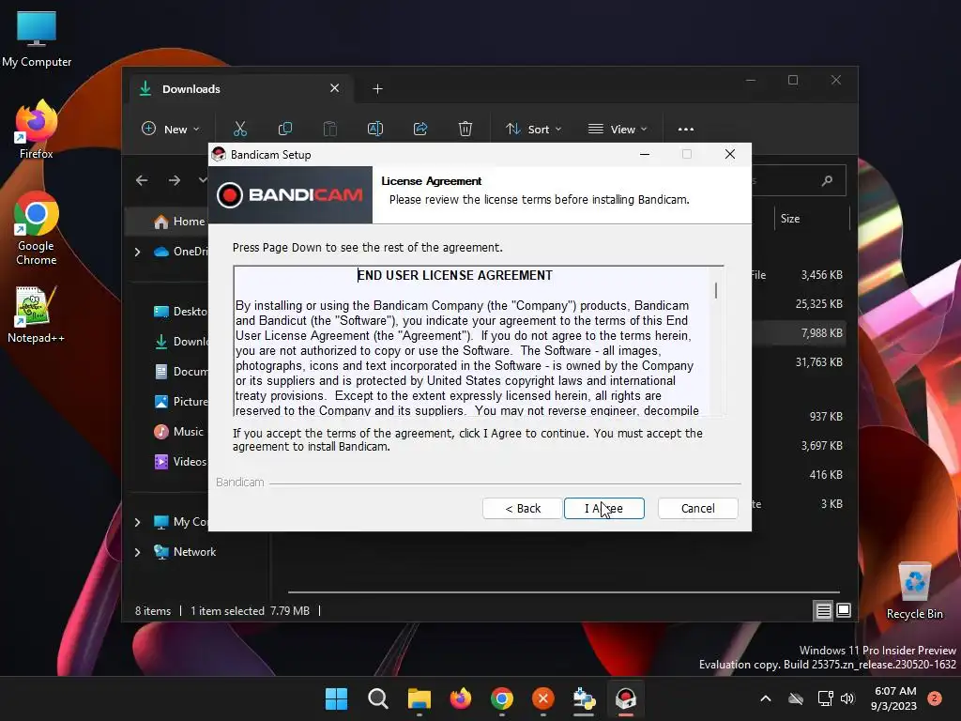Expand the My Computer tree node
The width and height of the screenshot is (961, 721).
(137, 522)
